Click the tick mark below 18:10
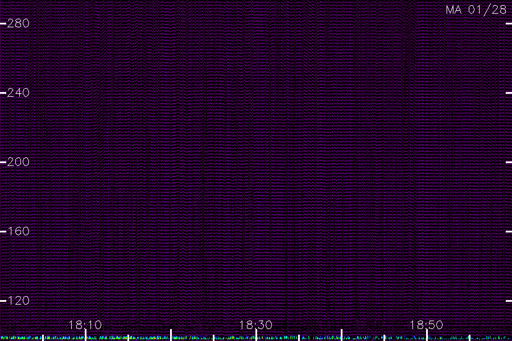This screenshot has height=341, width=512. 85,335
